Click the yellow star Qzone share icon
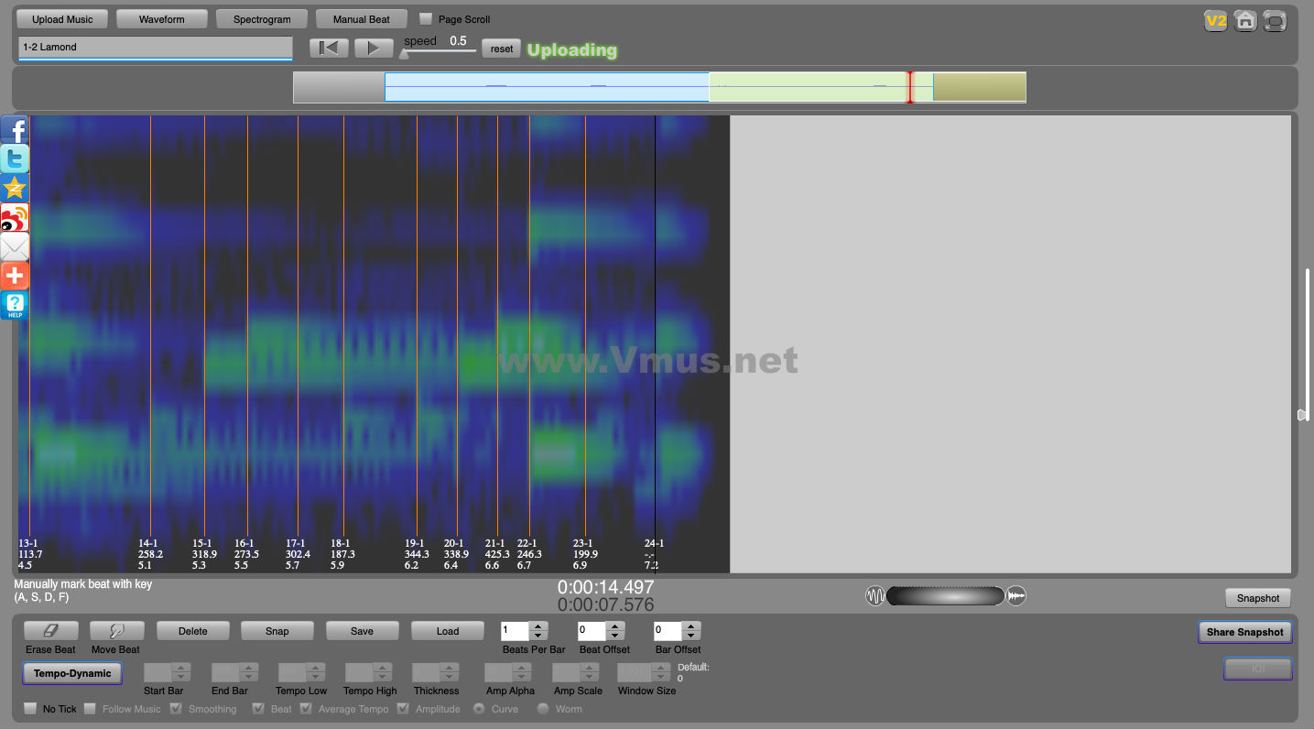Image resolution: width=1314 pixels, height=729 pixels. tap(15, 188)
